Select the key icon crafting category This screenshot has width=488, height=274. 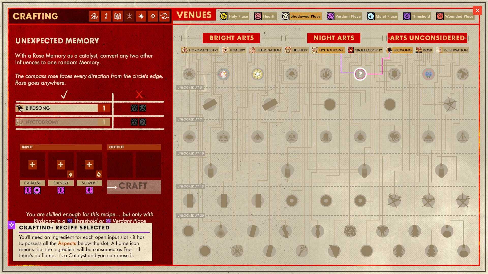pos(106,16)
